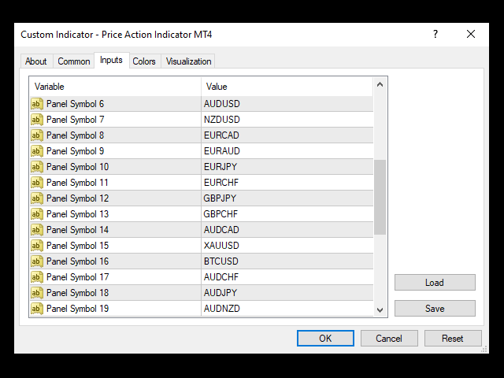Select the XAUUSD value field
Image resolution: width=504 pixels, height=378 pixels.
285,246
